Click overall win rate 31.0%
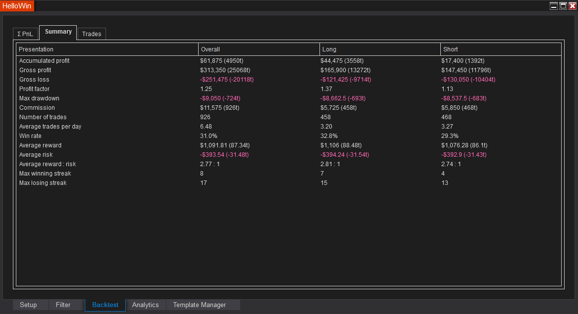This screenshot has width=578, height=314. pyautogui.click(x=209, y=136)
